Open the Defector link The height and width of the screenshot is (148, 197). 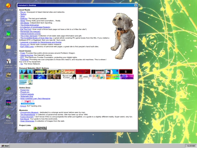24,19
